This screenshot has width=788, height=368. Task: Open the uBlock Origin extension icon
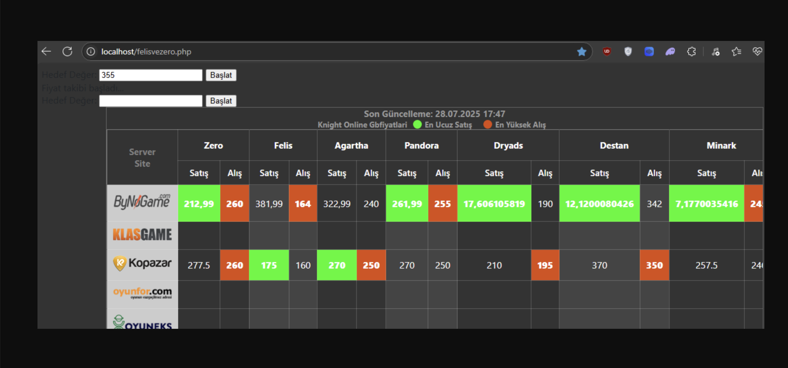[x=607, y=51]
